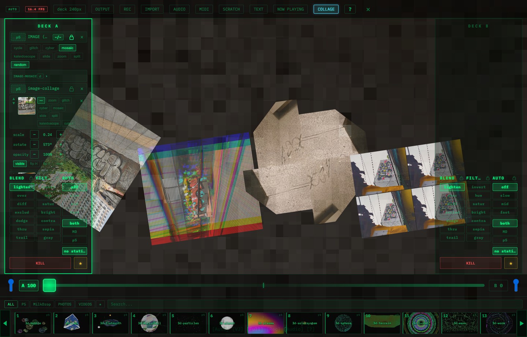The image size is (527, 337).
Task: Click the Deck A favorite star button
Action: pyautogui.click(x=81, y=263)
